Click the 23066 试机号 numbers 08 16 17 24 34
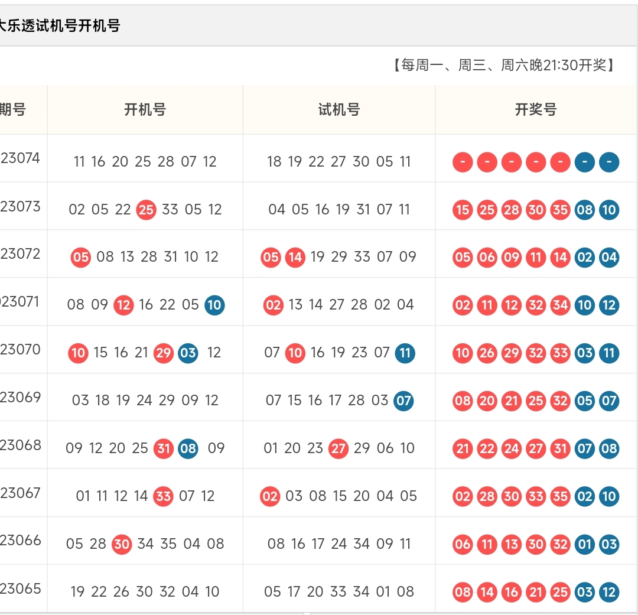 [318, 544]
